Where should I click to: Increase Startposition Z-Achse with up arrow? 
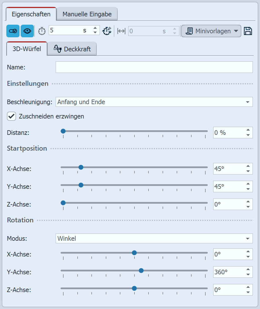tap(248, 202)
